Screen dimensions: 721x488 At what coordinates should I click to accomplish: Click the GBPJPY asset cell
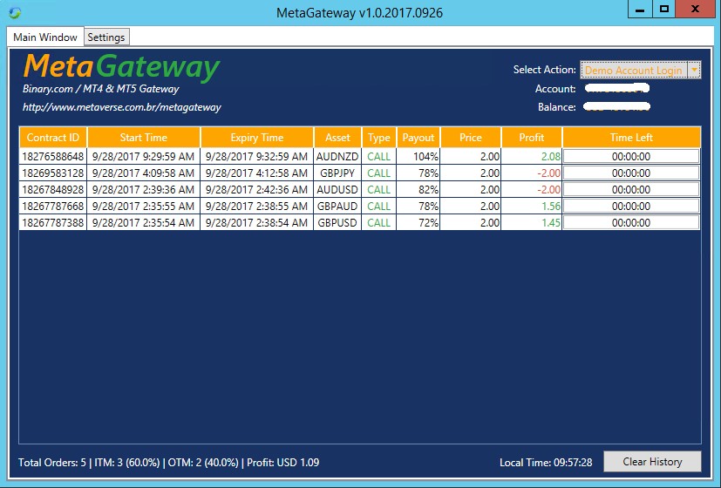(337, 173)
